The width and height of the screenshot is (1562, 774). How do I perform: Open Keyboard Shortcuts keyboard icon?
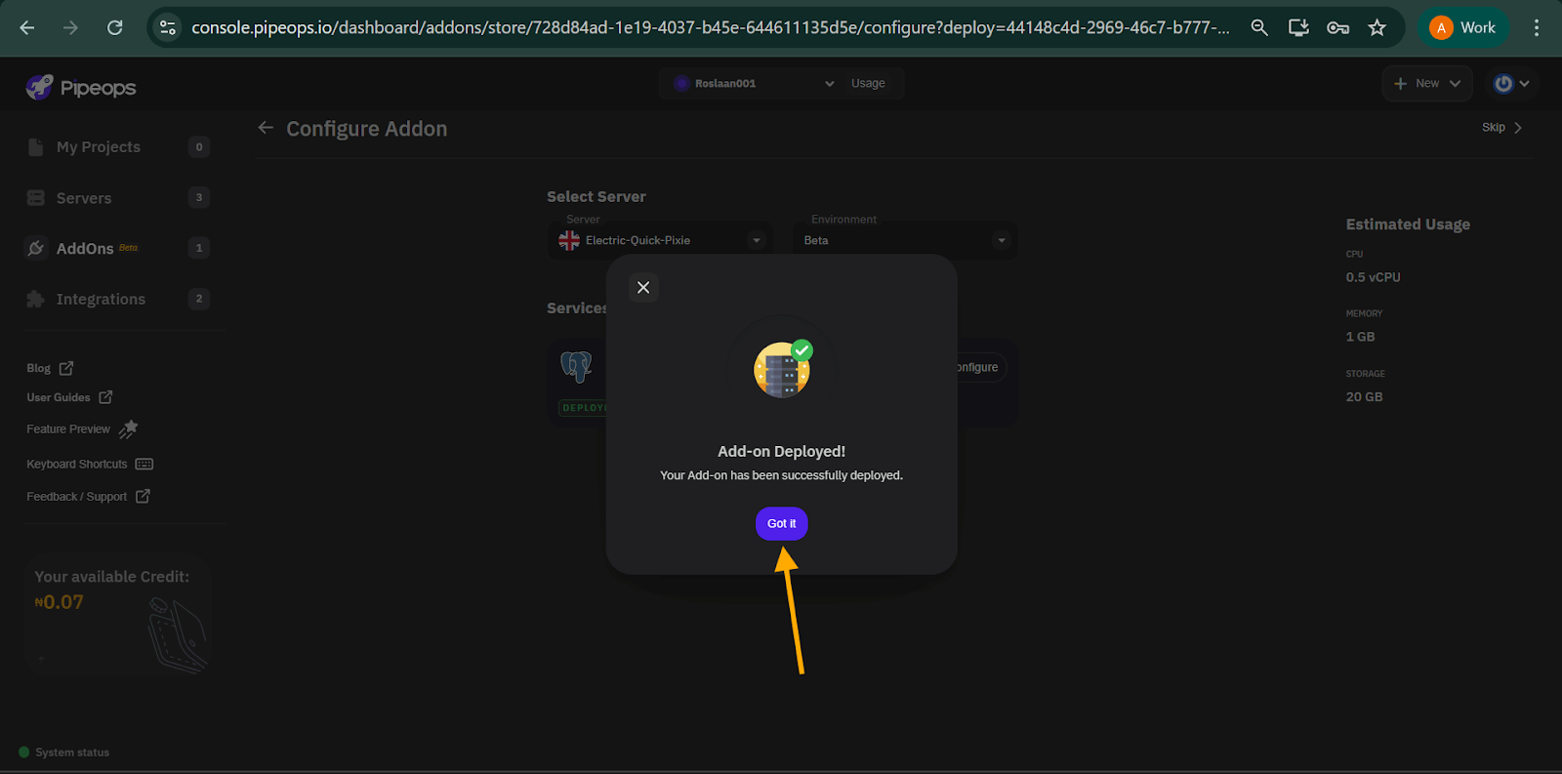point(144,464)
